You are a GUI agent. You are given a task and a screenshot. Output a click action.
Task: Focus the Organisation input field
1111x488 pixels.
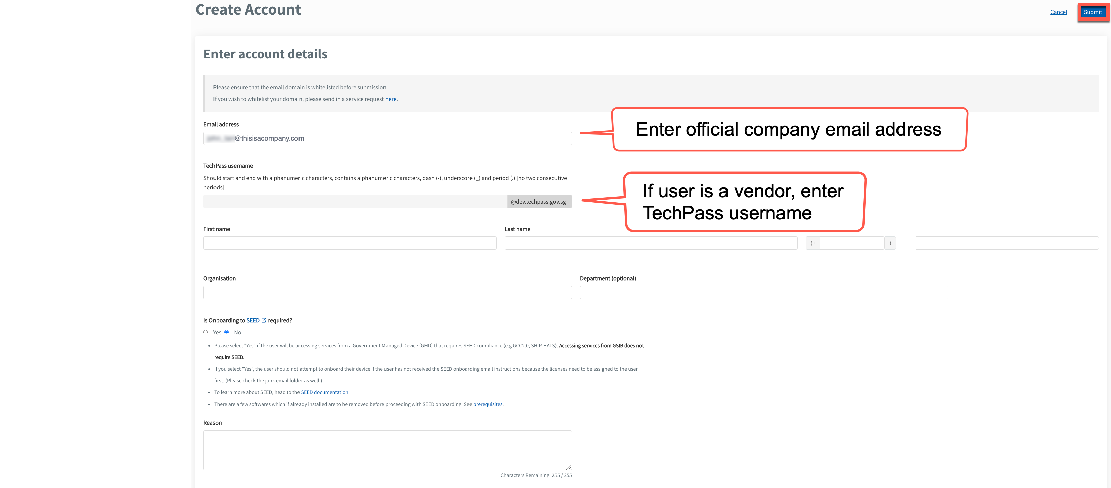coord(387,292)
